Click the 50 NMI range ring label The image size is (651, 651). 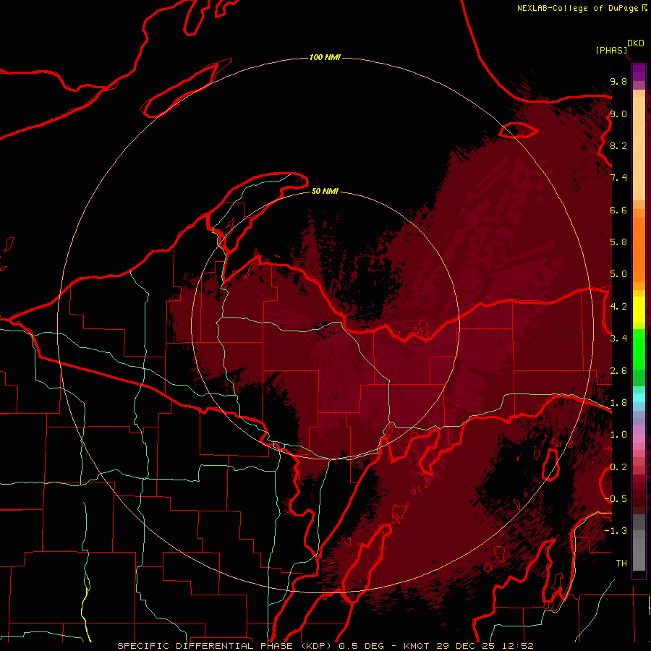(x=325, y=191)
